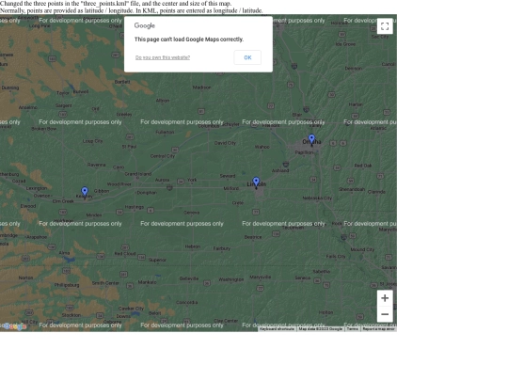Click the Lexington town label

37,188
